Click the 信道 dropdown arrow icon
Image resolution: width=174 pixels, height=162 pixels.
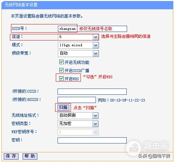tap(96, 37)
